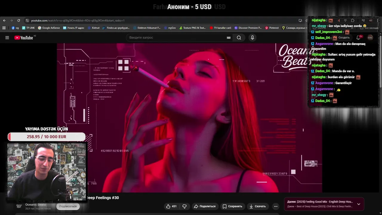Open the Discover Premiere P... bookmark
Image resolution: width=382 pixels, height=215 pixels.
[248, 28]
